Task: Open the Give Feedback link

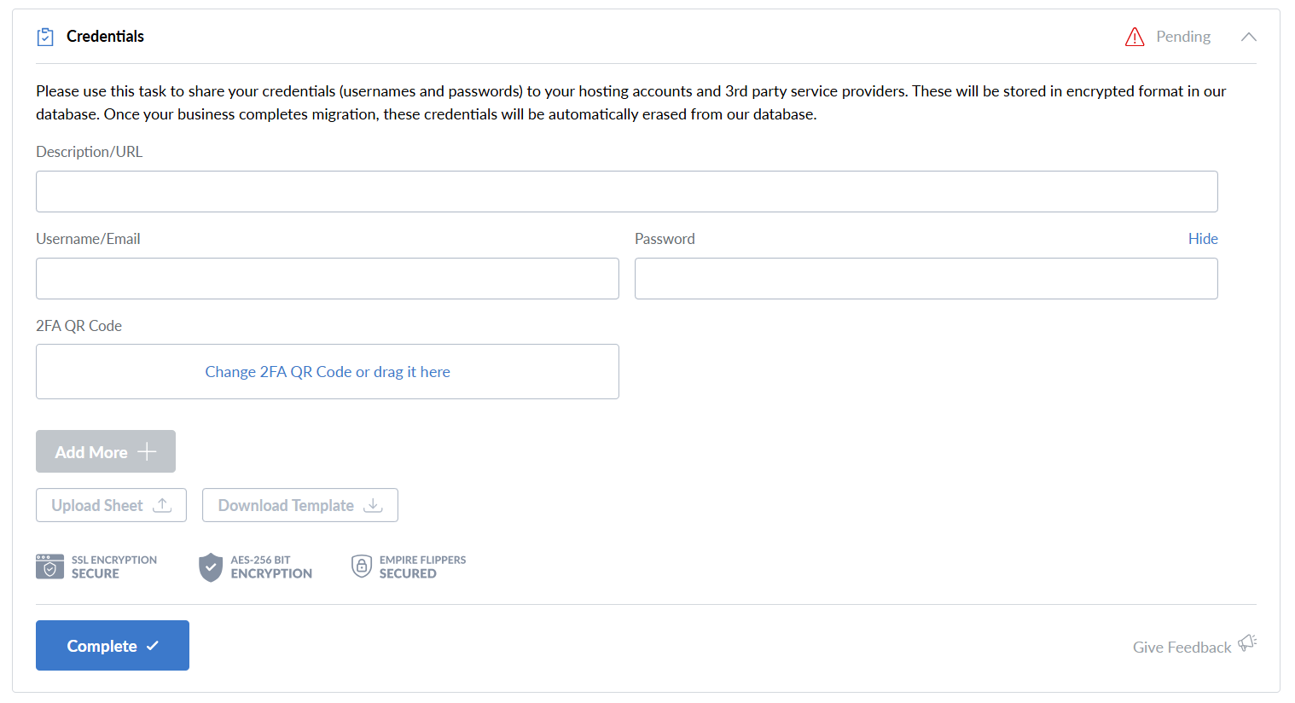Action: [1182, 648]
